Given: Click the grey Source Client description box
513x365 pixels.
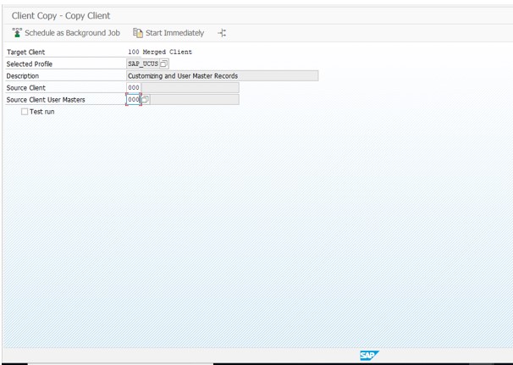Looking at the screenshot, I should [x=190, y=88].
